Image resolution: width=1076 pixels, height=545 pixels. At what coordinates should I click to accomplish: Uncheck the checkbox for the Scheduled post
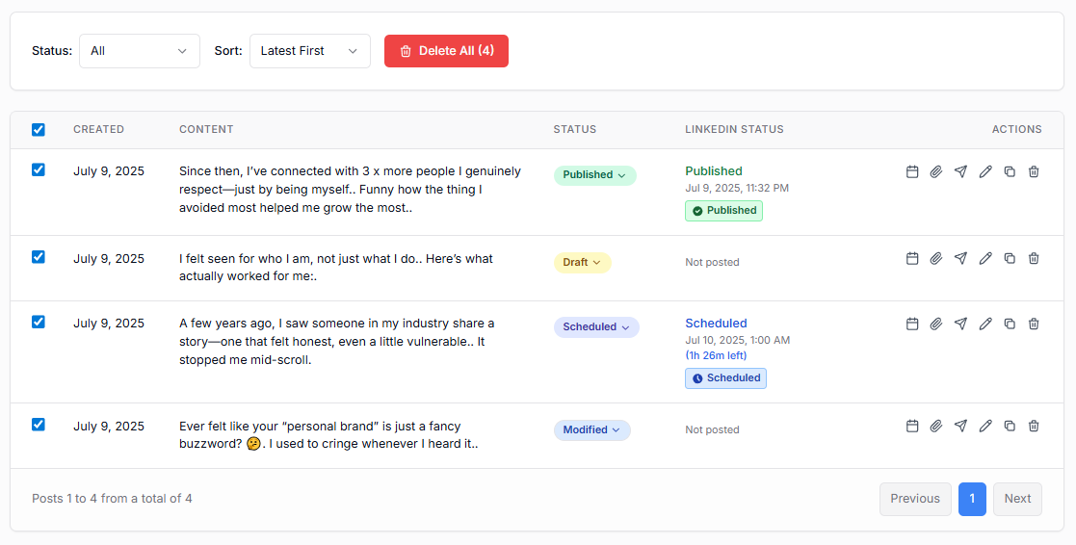tap(39, 323)
